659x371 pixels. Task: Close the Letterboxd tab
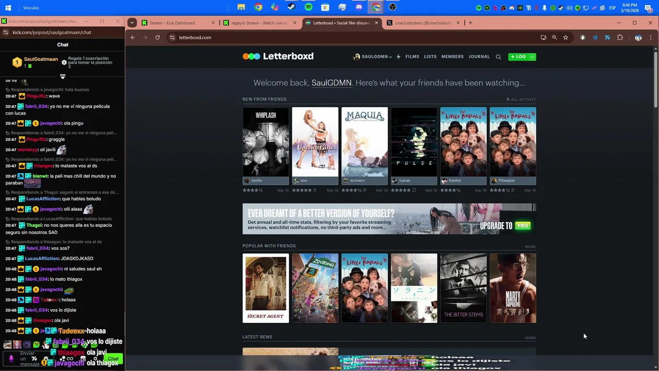(376, 23)
